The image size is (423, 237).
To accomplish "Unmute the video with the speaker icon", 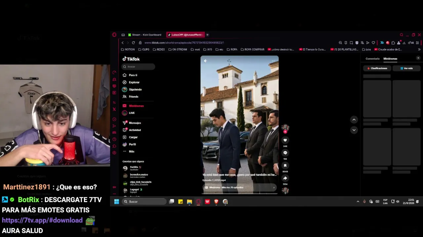I will [206, 61].
